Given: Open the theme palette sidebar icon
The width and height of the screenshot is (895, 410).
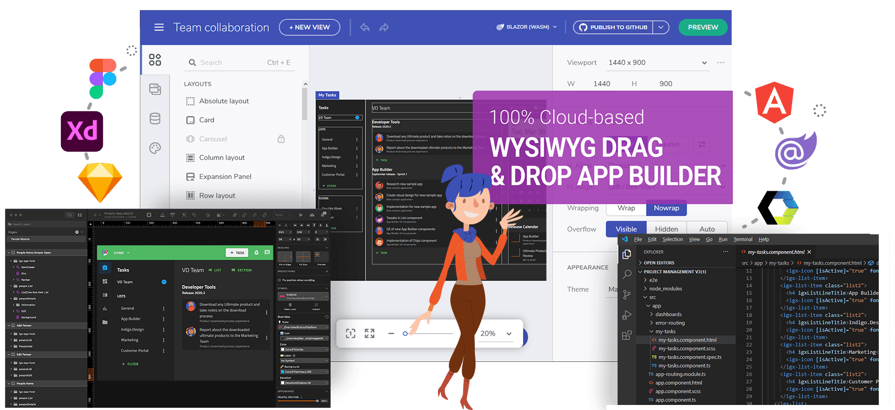Looking at the screenshot, I should point(155,148).
